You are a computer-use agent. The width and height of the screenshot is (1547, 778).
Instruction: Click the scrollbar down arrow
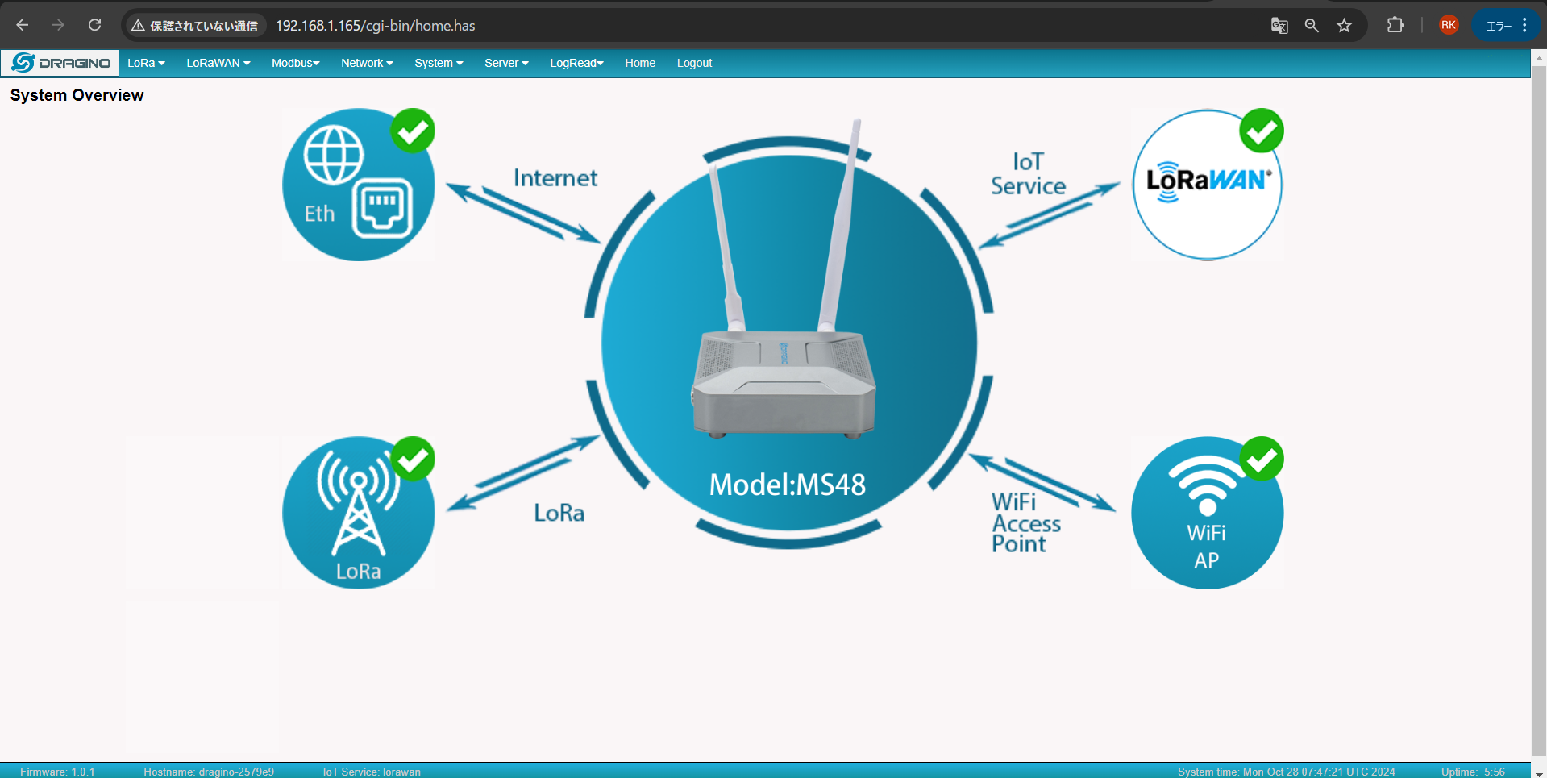click(x=1539, y=772)
